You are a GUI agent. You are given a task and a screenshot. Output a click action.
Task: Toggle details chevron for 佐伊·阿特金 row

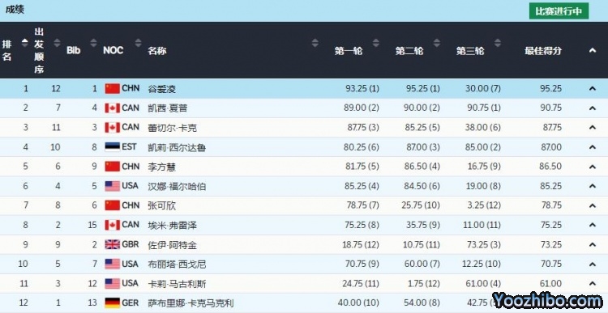pos(592,244)
